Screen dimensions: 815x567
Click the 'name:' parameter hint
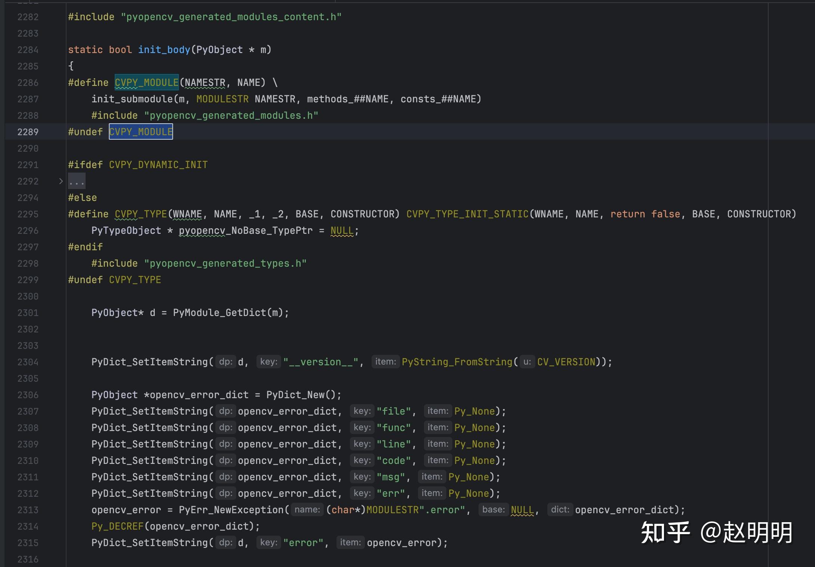click(307, 509)
